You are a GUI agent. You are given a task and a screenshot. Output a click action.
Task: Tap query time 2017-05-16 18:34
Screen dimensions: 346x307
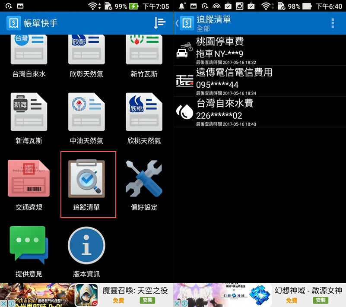(x=239, y=93)
